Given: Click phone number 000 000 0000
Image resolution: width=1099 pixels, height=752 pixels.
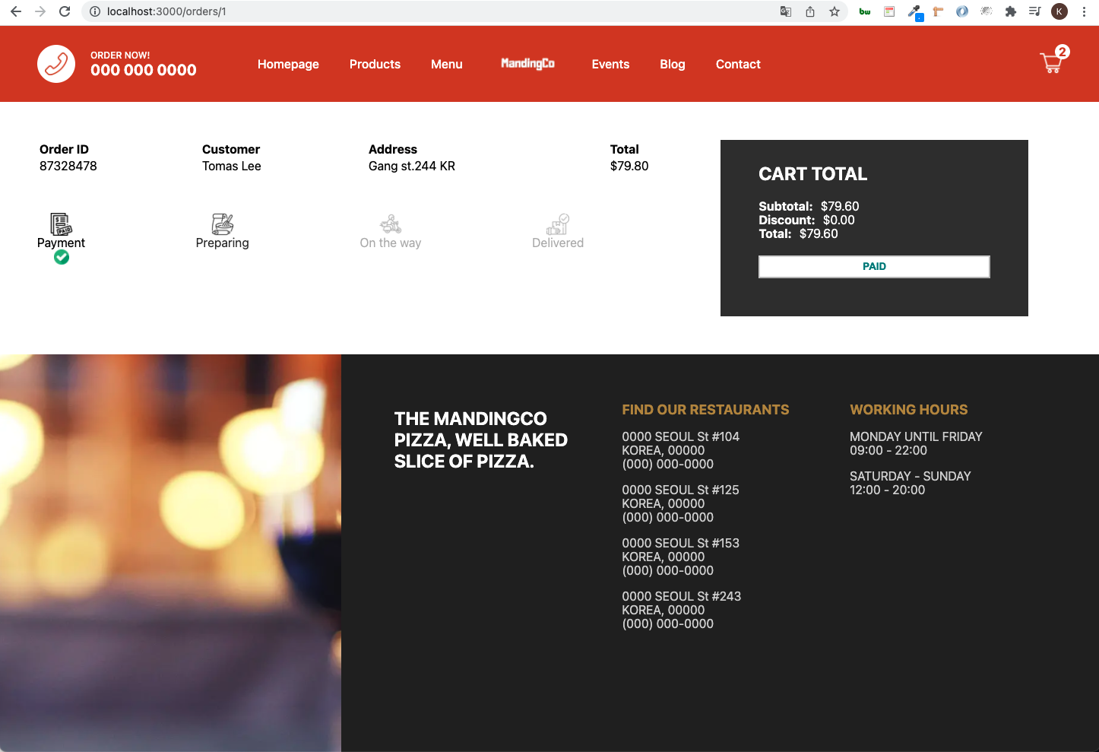Looking at the screenshot, I should (144, 70).
